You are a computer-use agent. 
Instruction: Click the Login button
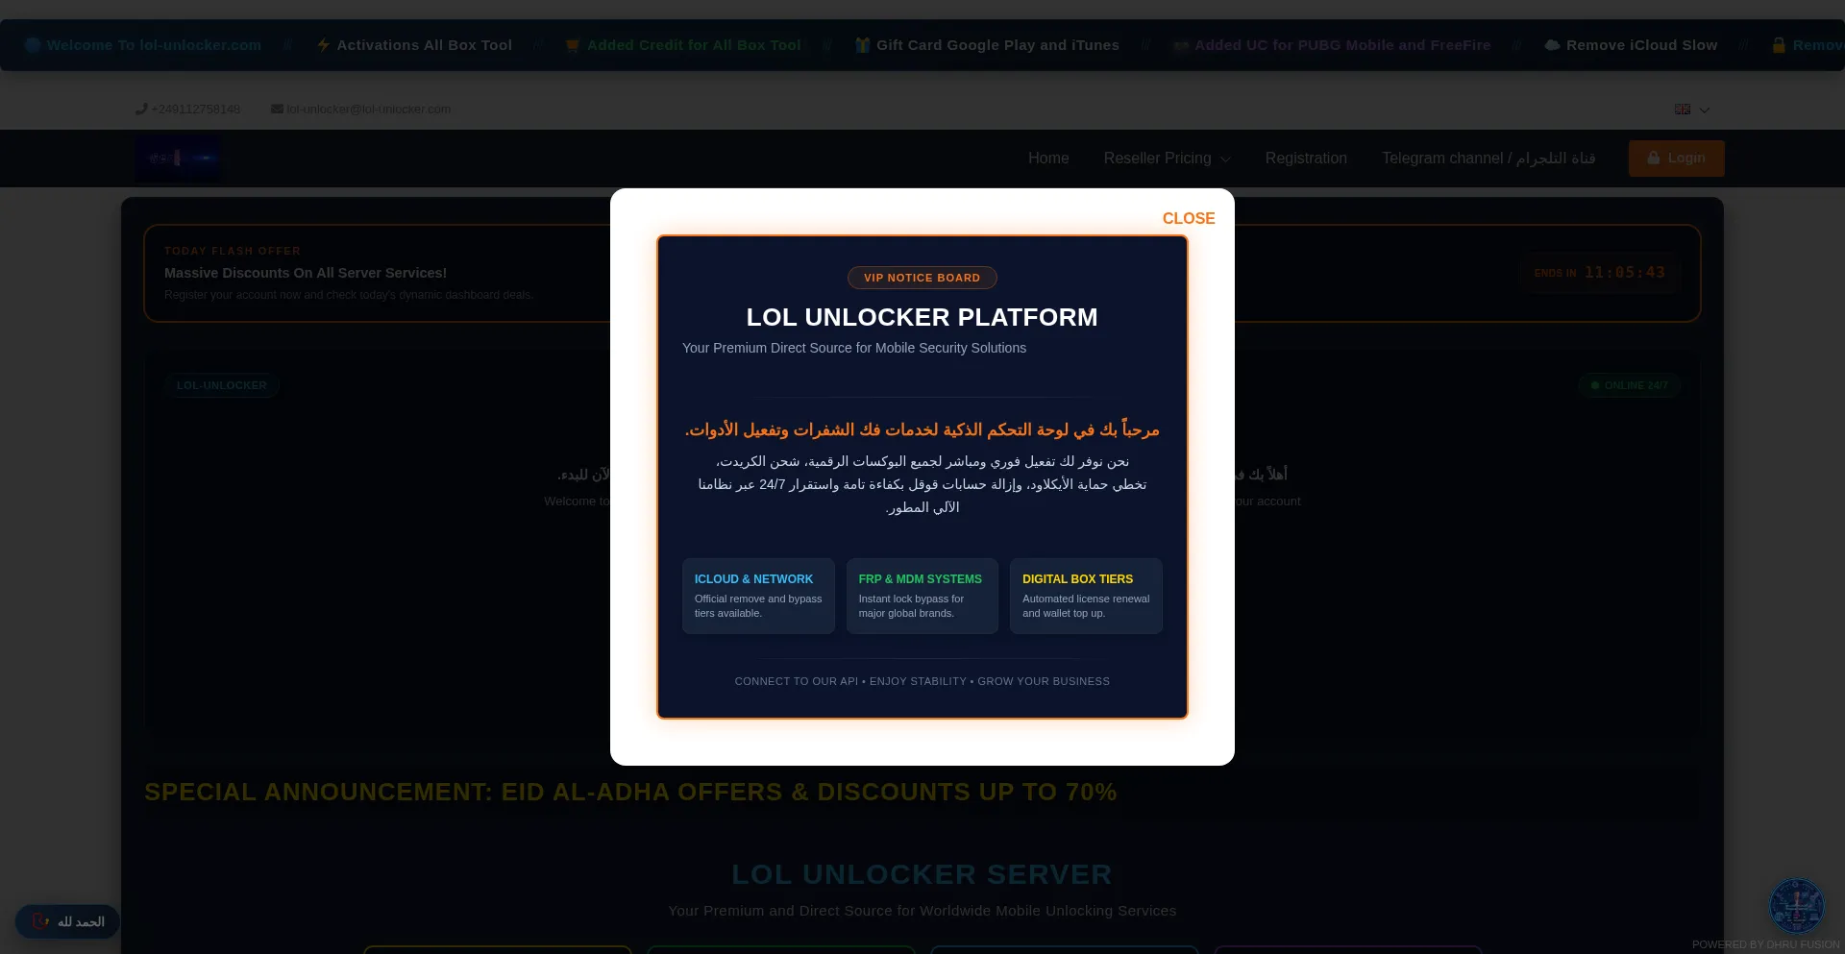[1676, 159]
